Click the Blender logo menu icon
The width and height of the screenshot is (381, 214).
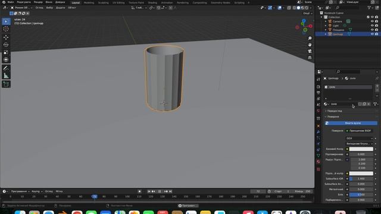(x=4, y=2)
